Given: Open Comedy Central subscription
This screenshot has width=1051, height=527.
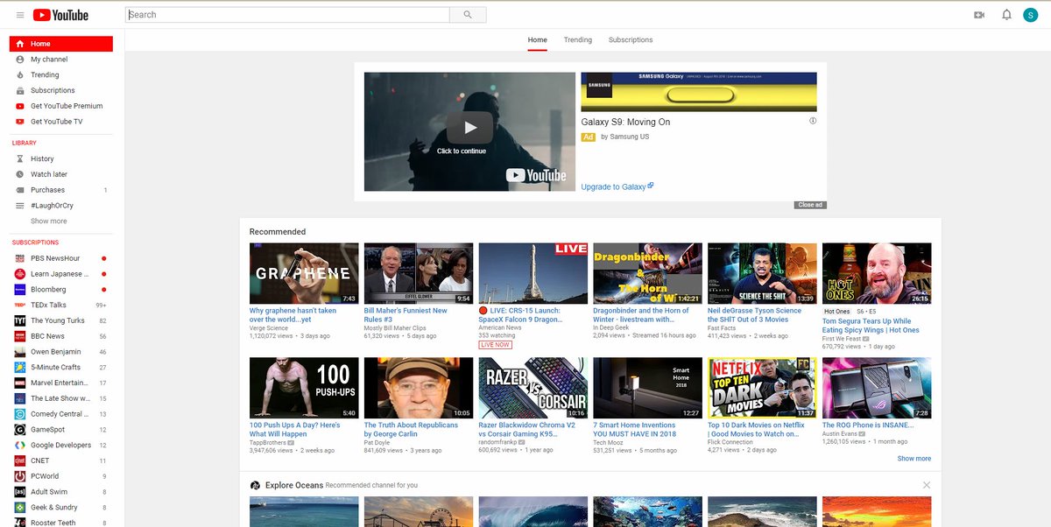Looking at the screenshot, I should pos(61,414).
